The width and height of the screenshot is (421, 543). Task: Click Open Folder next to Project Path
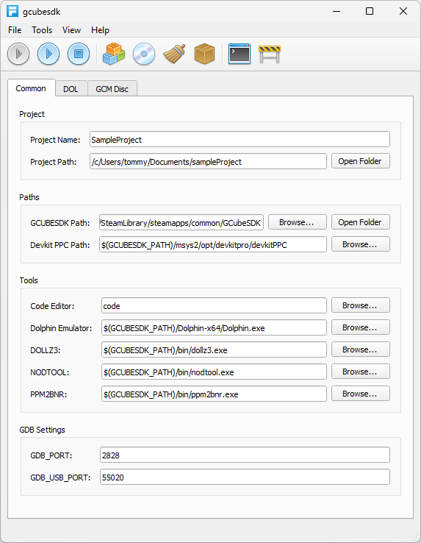click(361, 161)
